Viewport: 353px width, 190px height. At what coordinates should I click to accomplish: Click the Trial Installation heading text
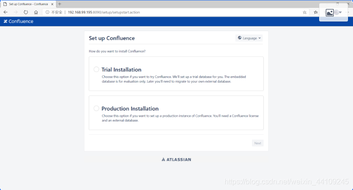[x=121, y=69]
